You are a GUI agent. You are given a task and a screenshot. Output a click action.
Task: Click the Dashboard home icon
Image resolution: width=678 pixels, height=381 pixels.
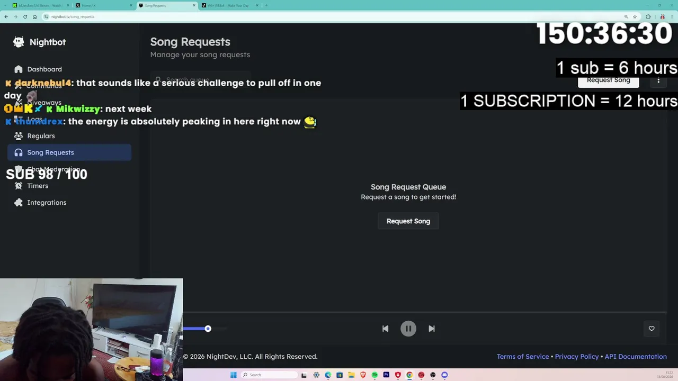[19, 69]
